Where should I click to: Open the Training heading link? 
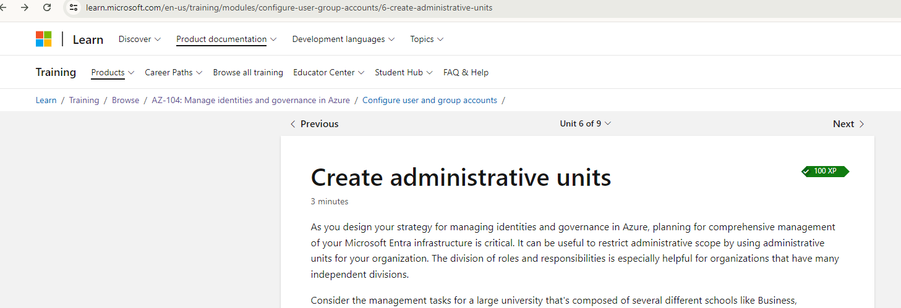56,72
